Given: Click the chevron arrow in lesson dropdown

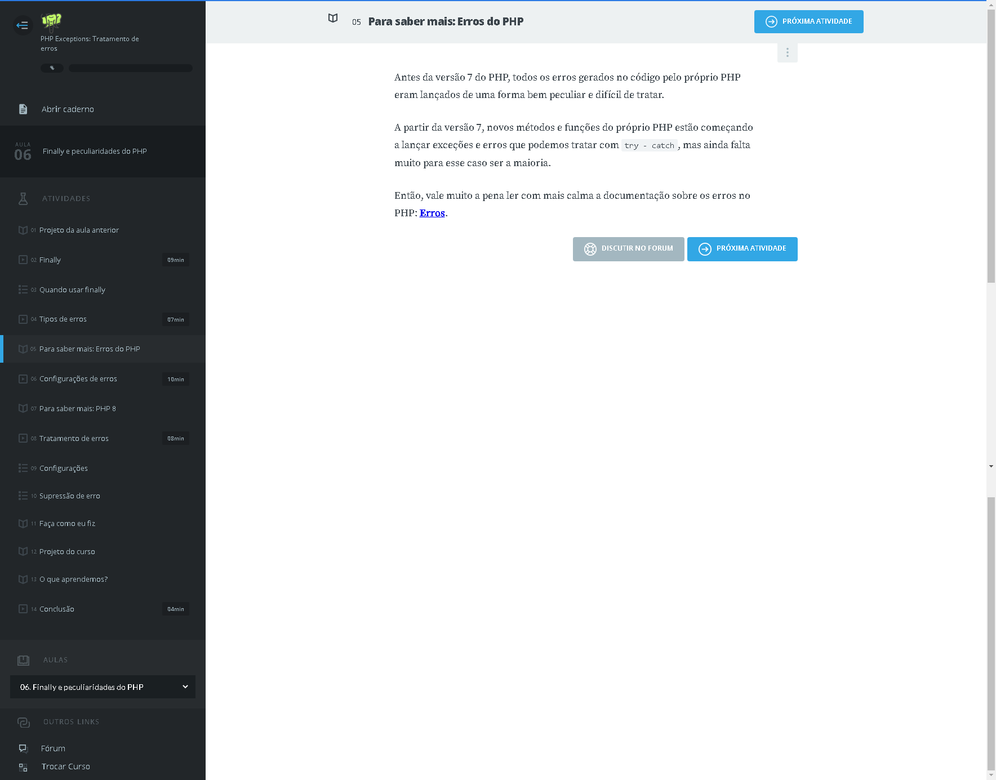Looking at the screenshot, I should point(185,687).
